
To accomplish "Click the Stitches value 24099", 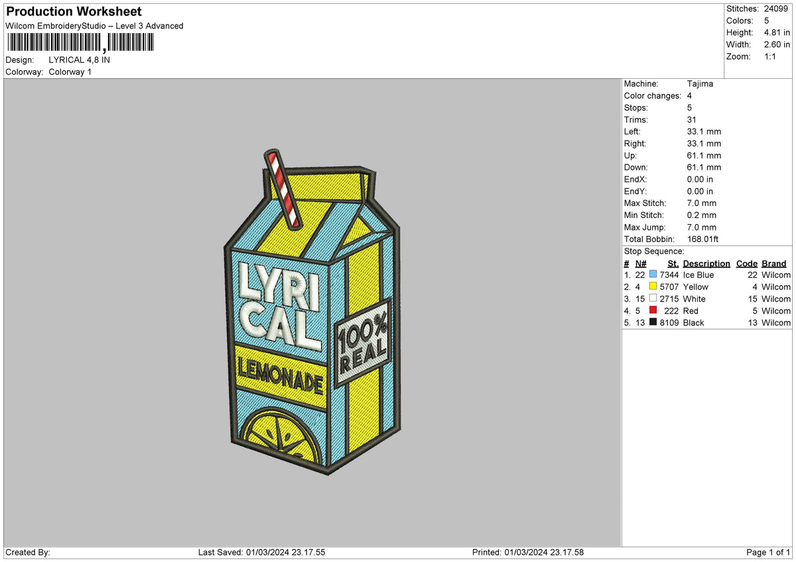I will click(777, 9).
